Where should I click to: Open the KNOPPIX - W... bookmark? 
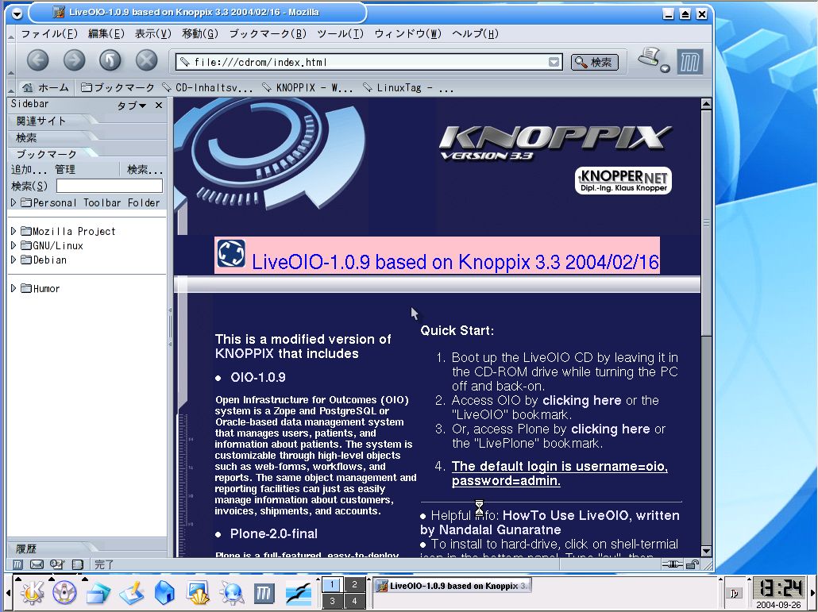(x=307, y=87)
